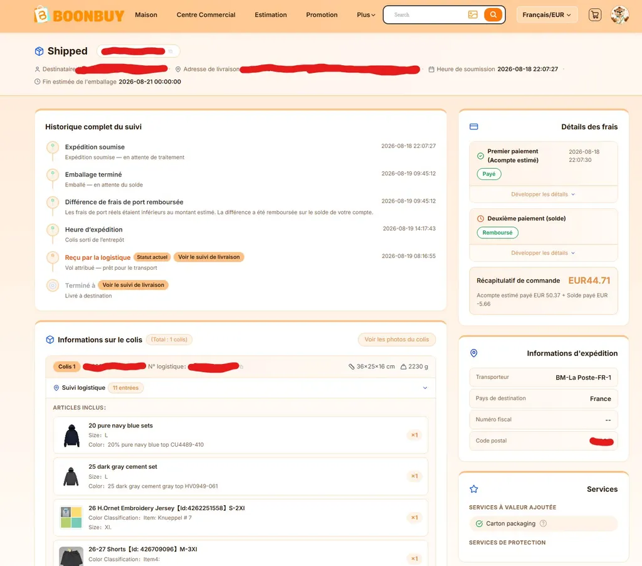Click the Services star icon
Viewport: 642px width, 566px height.
tap(474, 489)
